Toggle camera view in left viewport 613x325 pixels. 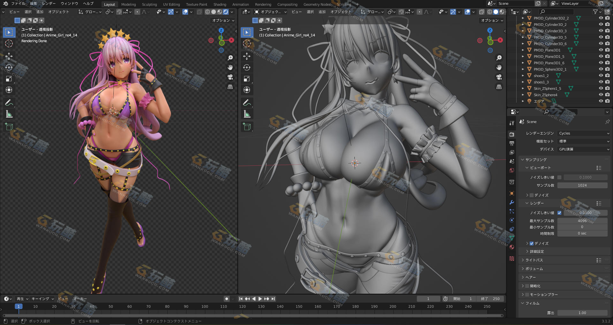click(230, 77)
